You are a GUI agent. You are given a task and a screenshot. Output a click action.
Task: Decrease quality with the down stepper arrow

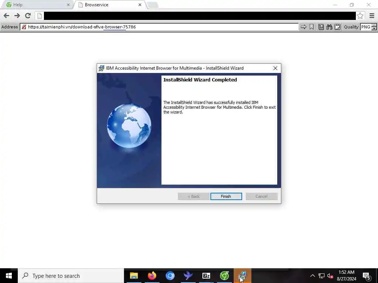click(x=374, y=29)
